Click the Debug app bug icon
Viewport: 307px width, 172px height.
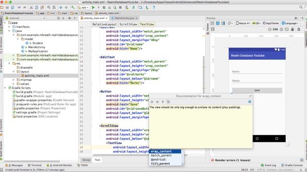pyautogui.click(x=104, y=8)
